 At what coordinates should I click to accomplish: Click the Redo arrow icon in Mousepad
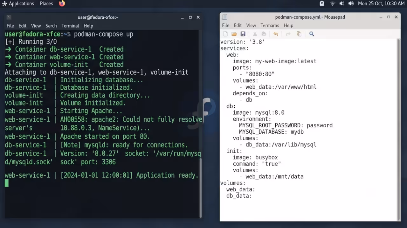click(288, 34)
